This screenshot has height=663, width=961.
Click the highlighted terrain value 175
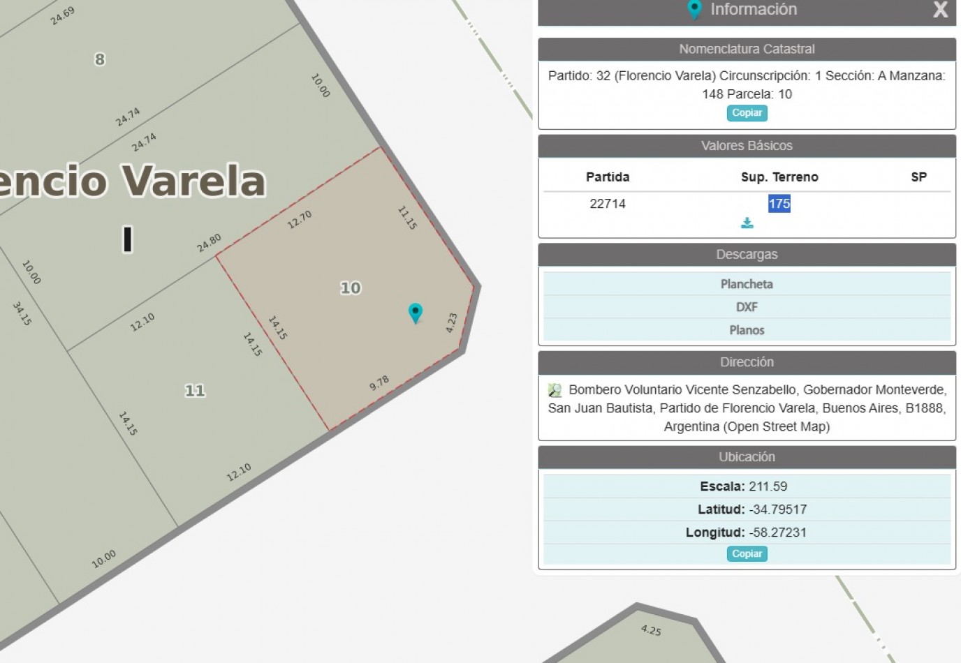coord(778,203)
